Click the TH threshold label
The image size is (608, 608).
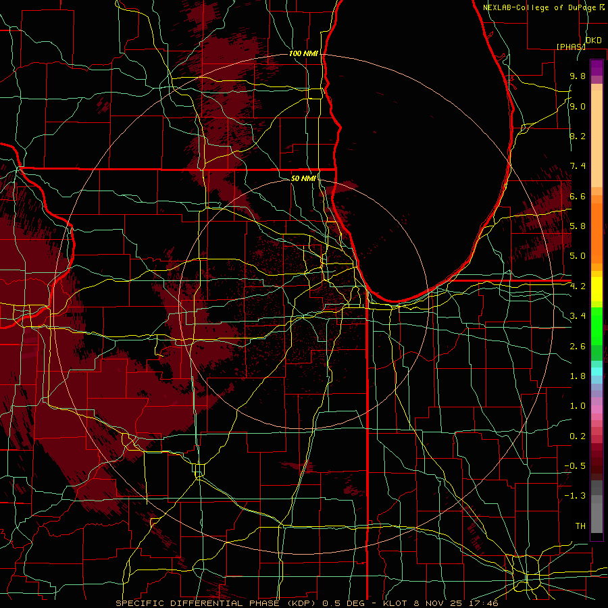(580, 526)
